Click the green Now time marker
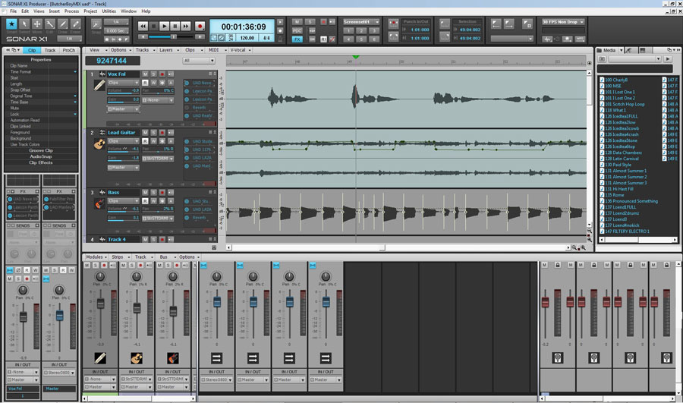The height and width of the screenshot is (403, 683). coord(356,58)
